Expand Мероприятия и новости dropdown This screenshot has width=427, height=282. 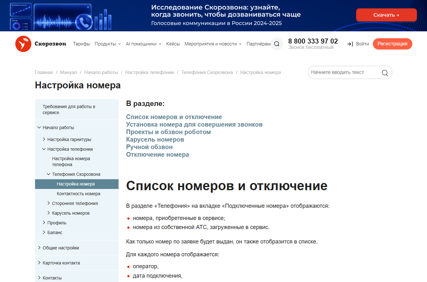tap(213, 44)
